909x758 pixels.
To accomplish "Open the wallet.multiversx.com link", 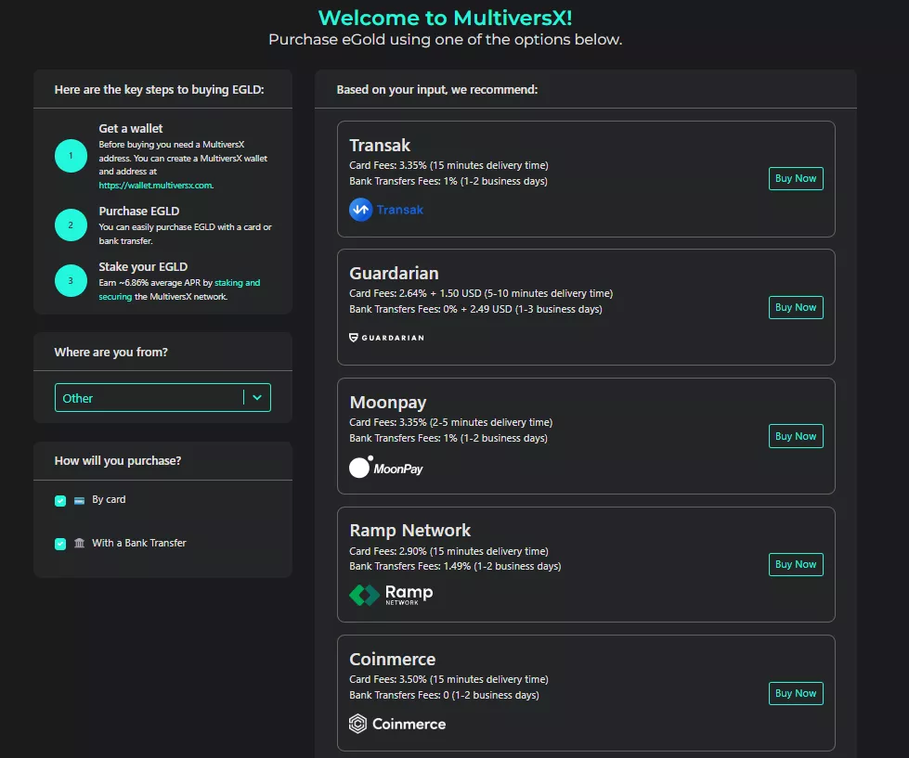I will pos(156,186).
